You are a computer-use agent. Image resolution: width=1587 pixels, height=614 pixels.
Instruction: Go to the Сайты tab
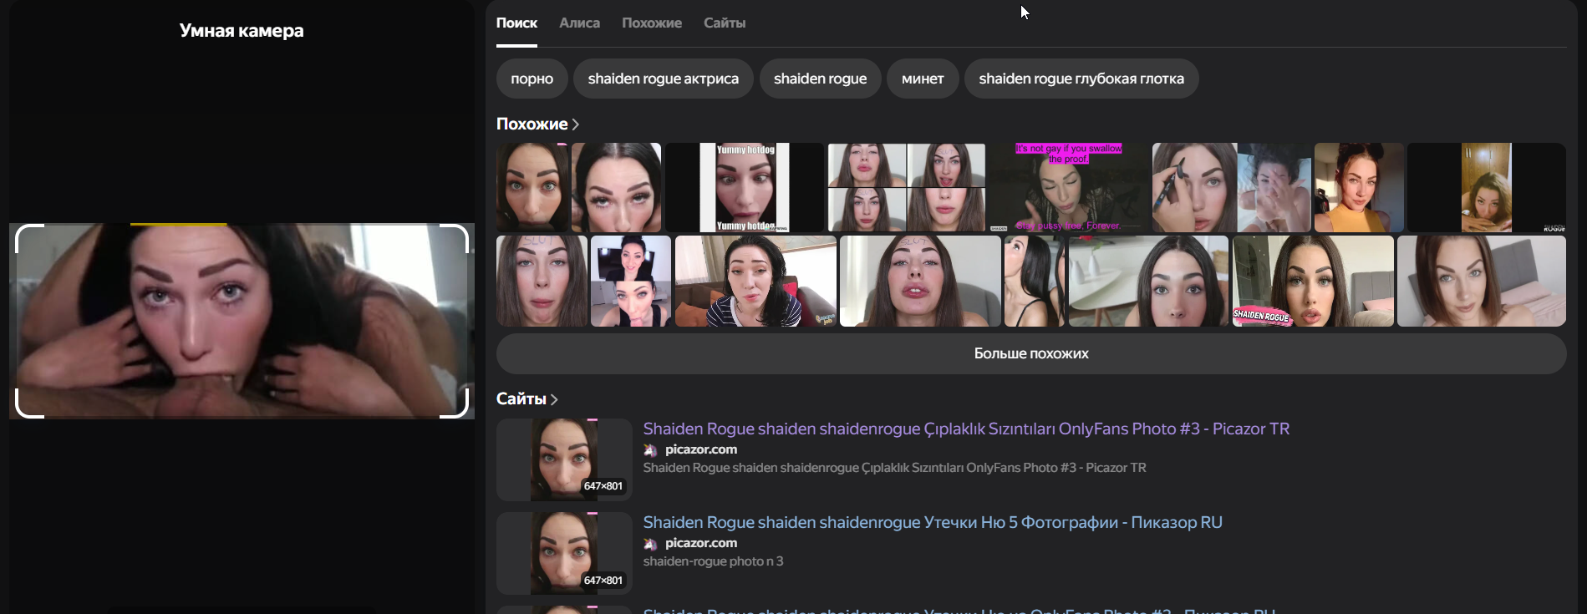click(725, 23)
